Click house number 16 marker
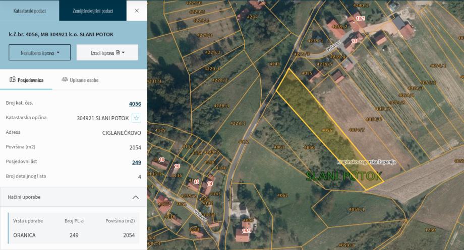The height and width of the screenshot is (250, 464). (x=177, y=166)
